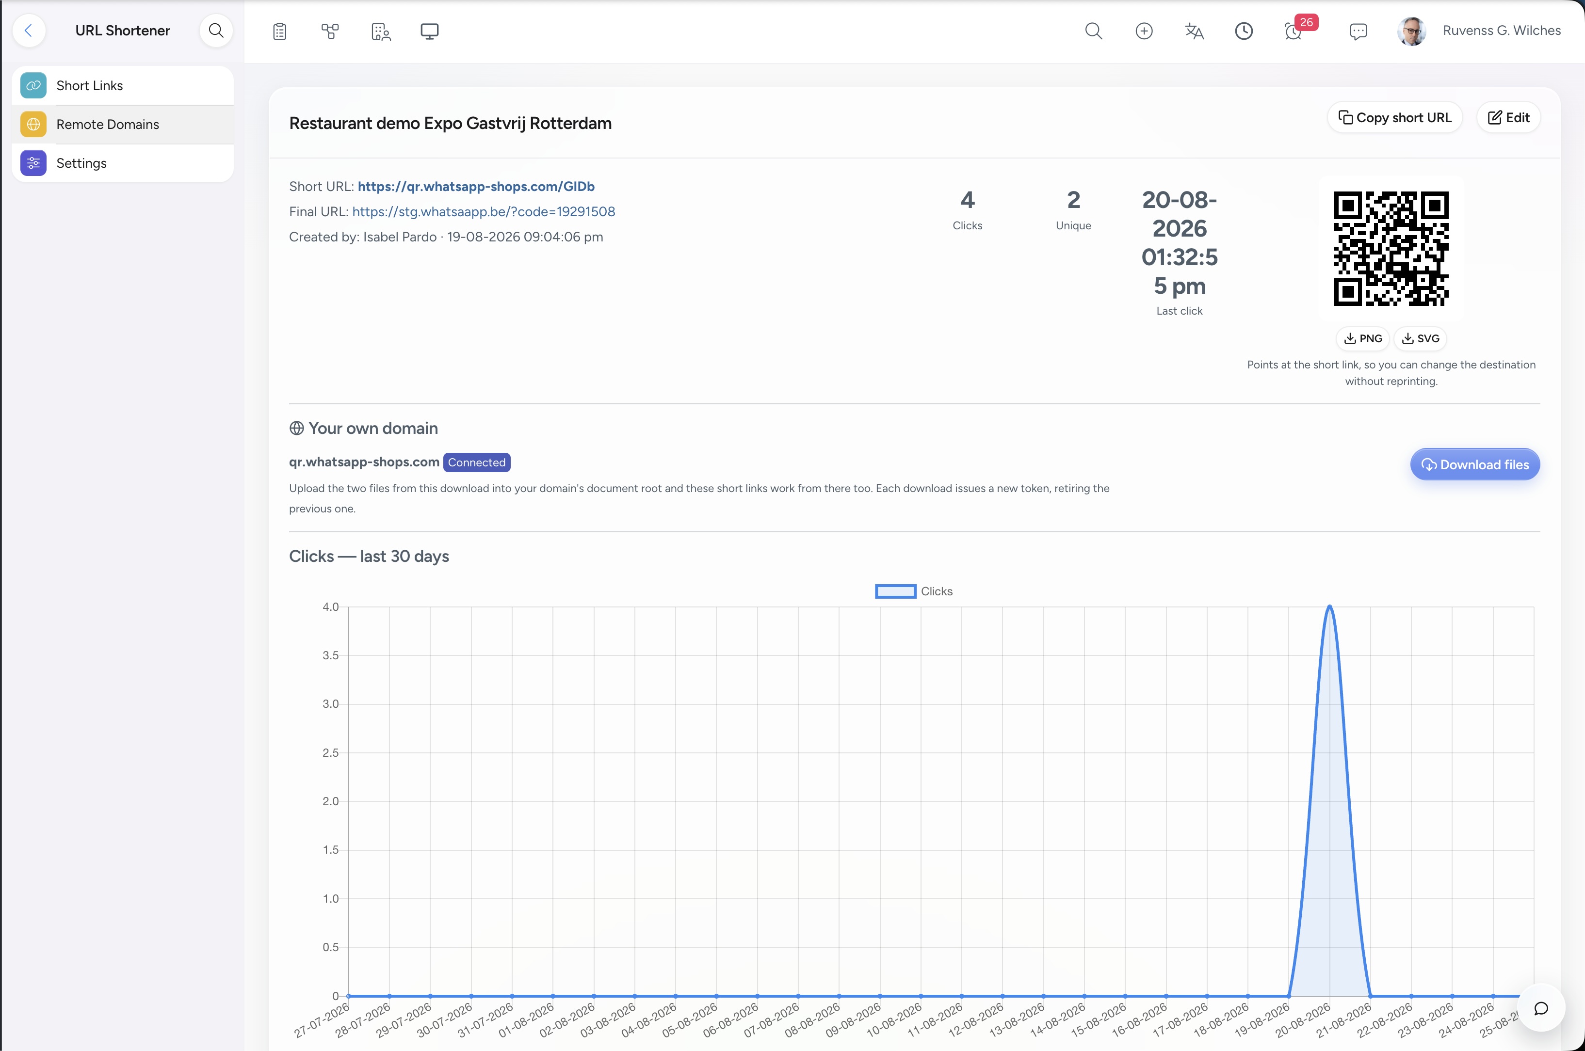Download the QR code as SVG
1585x1051 pixels.
[1421, 338]
